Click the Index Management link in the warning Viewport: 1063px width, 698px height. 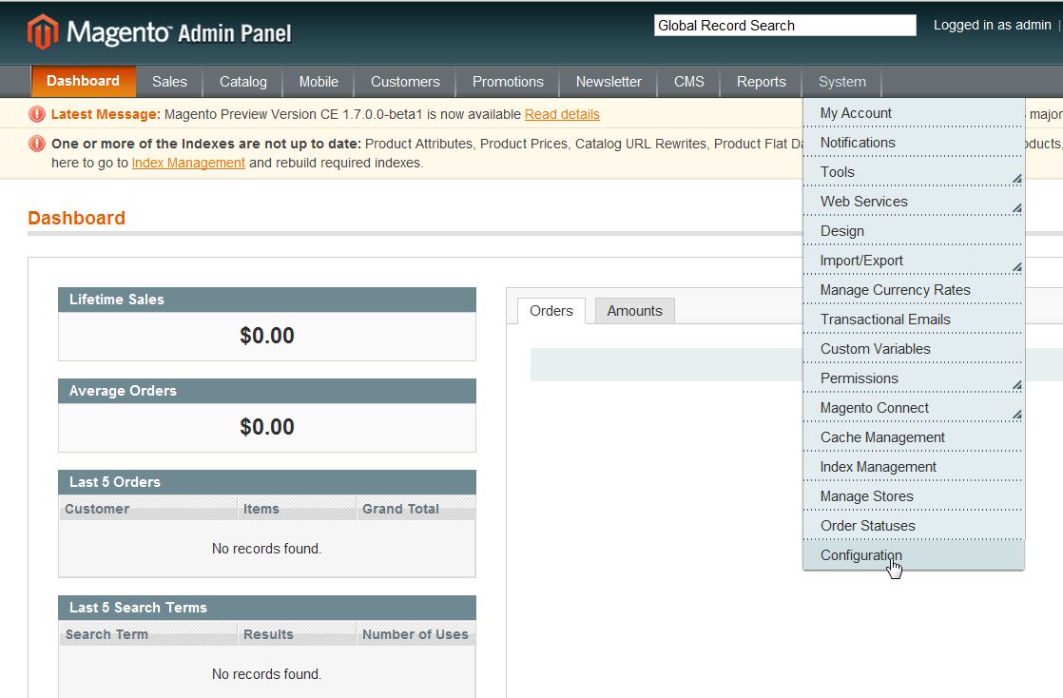tap(188, 163)
